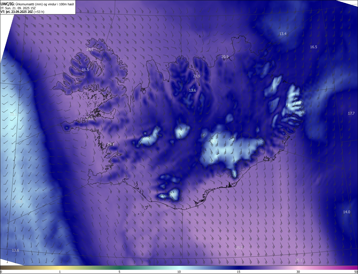Click the color scale at the 0 tick
The height and width of the screenshot is (274, 358).
tap(1, 272)
